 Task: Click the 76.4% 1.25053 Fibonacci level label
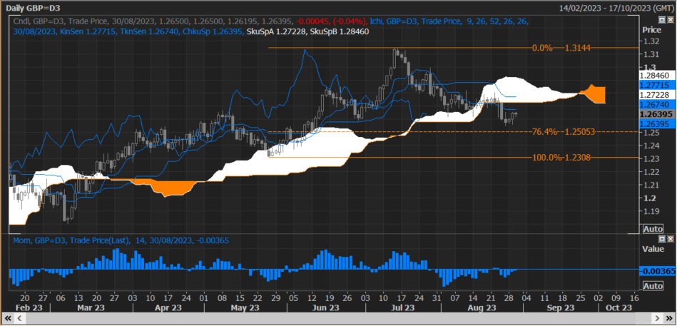563,132
